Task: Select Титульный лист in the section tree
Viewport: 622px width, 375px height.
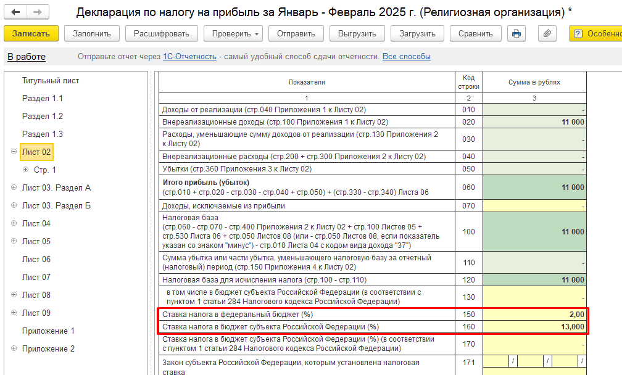Action: tap(51, 80)
